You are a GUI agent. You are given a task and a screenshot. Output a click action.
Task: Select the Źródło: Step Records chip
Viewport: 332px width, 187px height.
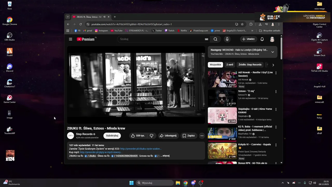point(250,65)
